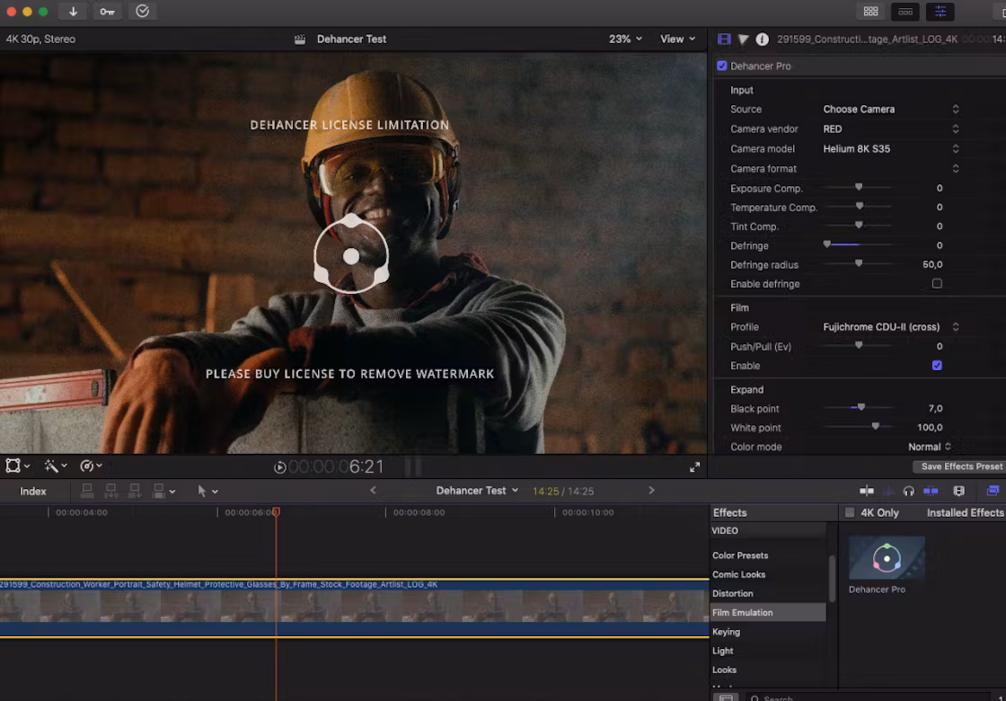The width and height of the screenshot is (1006, 701).
Task: Open the Camera format dropdown
Action: (891, 169)
